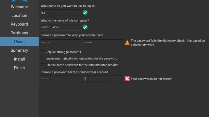This screenshot has height=117, width=209.
Task: Click the green checkmark beside computer name
Action: [85, 27]
